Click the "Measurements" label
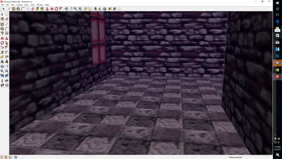 pos(236,157)
